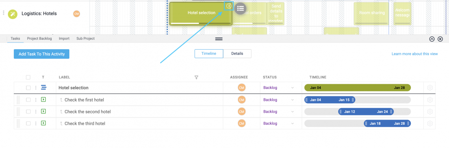The image size is (449, 148).
Task: Click green task type icon of first hotel
Action: coord(44,100)
